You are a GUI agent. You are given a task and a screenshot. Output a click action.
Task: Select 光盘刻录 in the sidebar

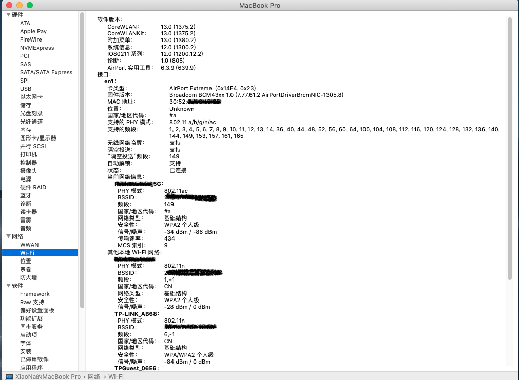click(x=31, y=113)
